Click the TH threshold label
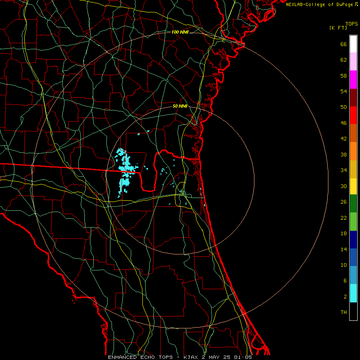360x360 pixels. coord(344,312)
